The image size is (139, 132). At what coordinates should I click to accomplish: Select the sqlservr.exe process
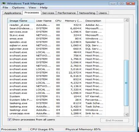[x=56, y=45]
